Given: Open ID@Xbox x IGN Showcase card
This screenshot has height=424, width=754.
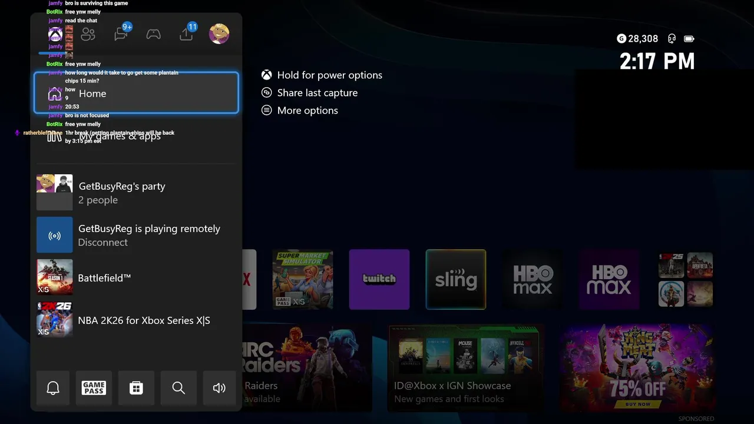Looking at the screenshot, I should [466, 367].
